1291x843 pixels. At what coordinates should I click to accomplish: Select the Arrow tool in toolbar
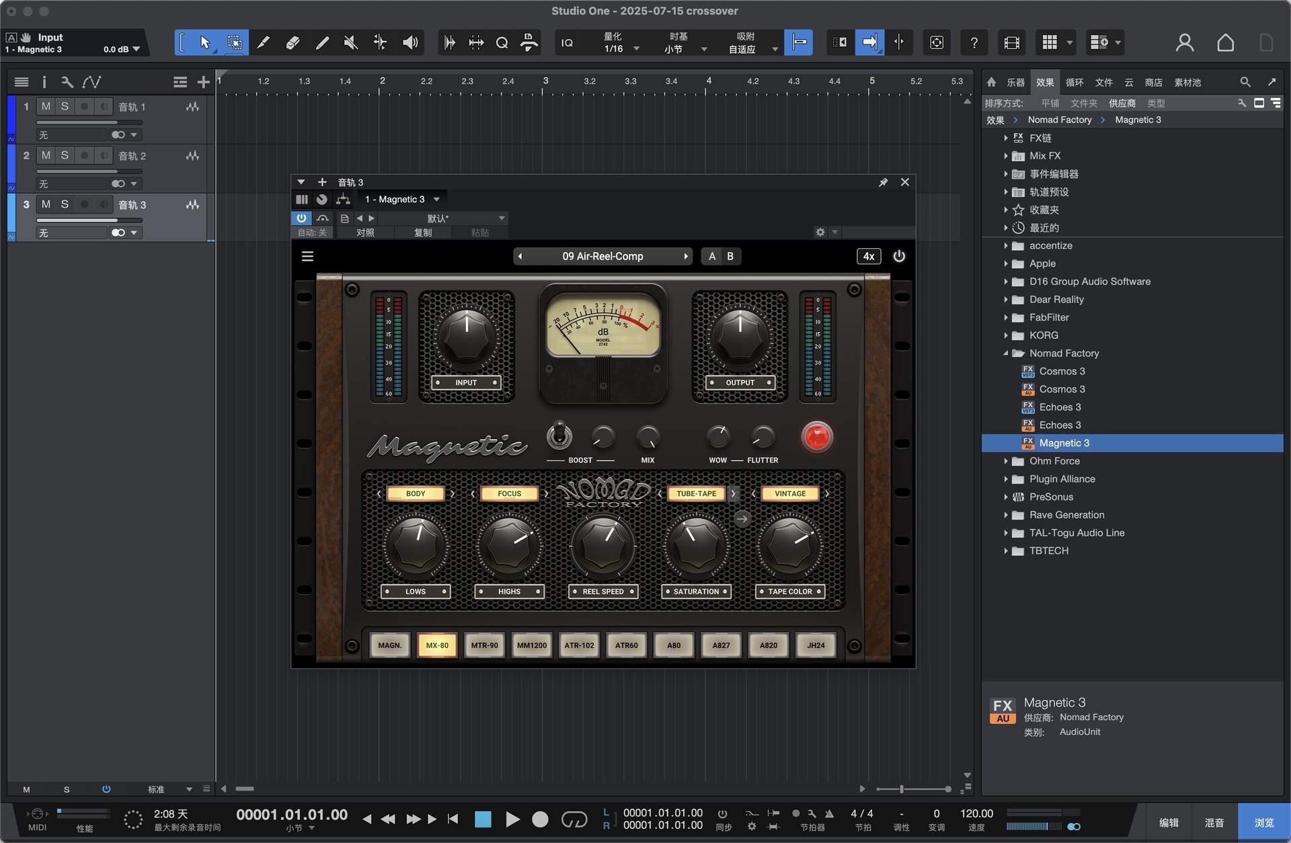click(205, 43)
